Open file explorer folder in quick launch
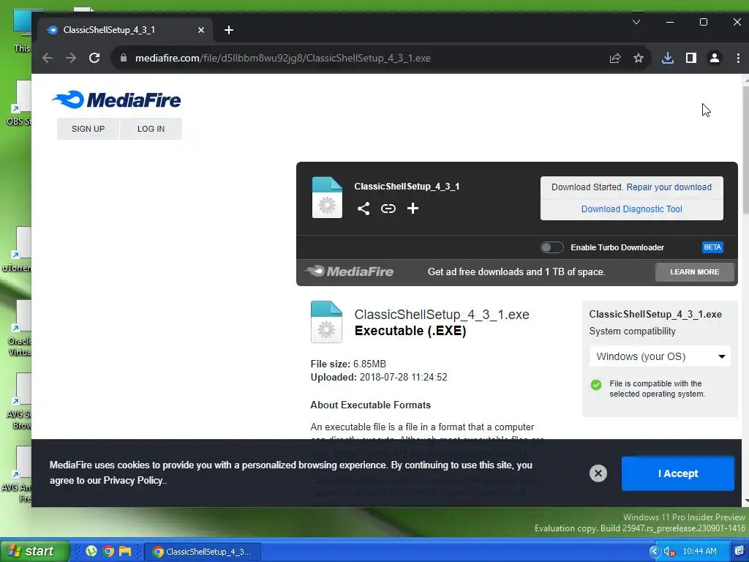Screen dimensions: 749x562 (x=125, y=552)
